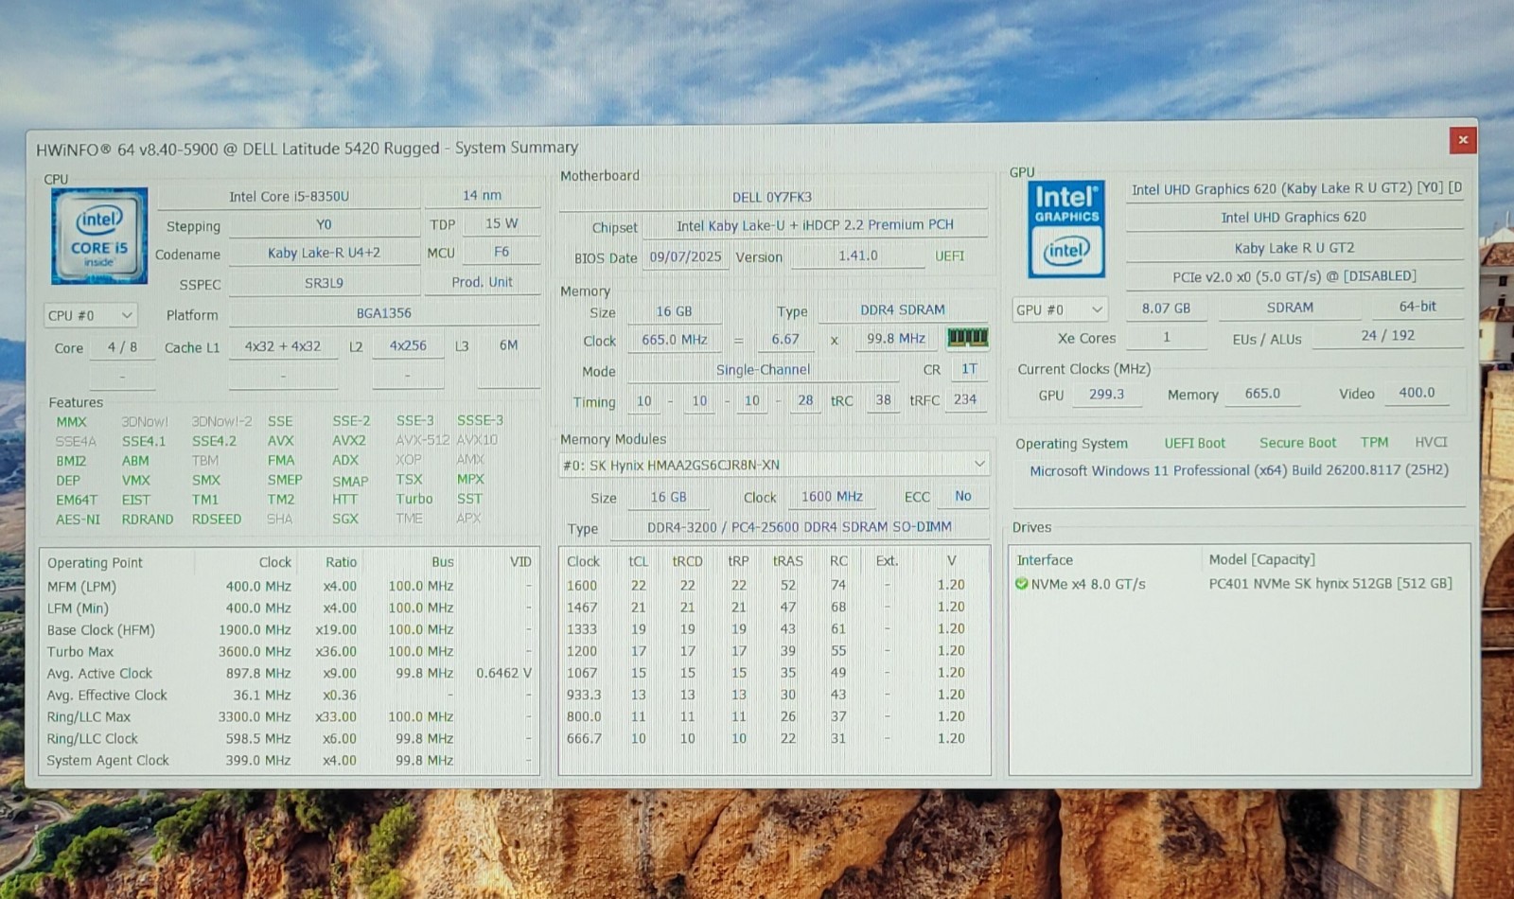Screen dimensions: 1514x899
Task: Click the Intel Graphics logo
Action: [1066, 228]
